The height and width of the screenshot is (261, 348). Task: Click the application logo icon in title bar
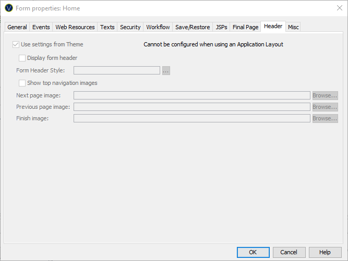(x=8, y=8)
